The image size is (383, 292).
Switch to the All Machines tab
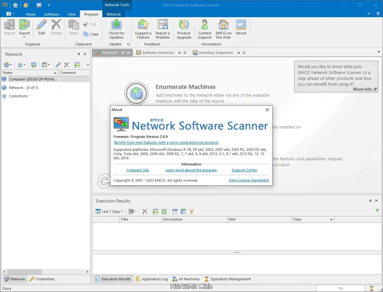tap(186, 279)
